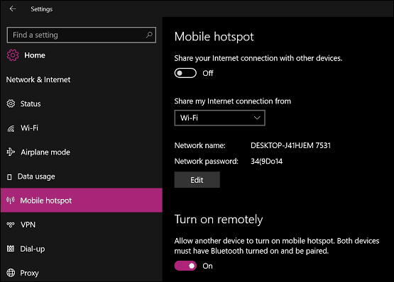Click the Wi-Fi dropdown chevron arrow
This screenshot has height=282, width=394.
[257, 118]
